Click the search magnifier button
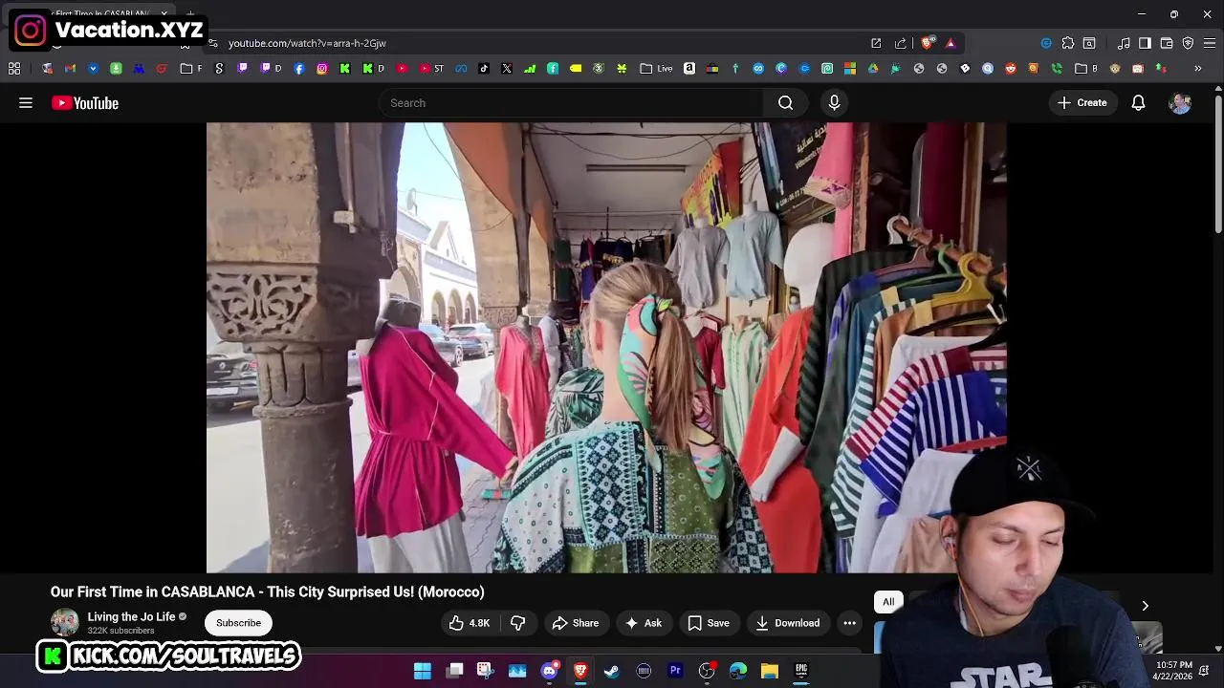Screen dimensions: 1224x688 click(x=785, y=103)
